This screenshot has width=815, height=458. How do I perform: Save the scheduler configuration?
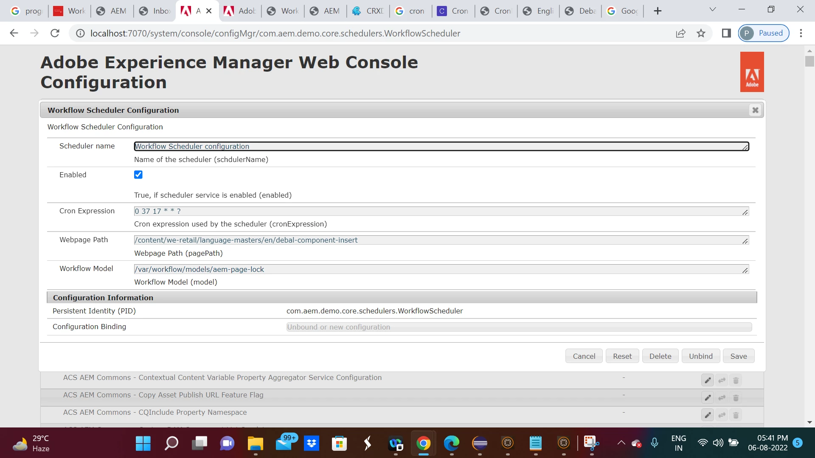pyautogui.click(x=738, y=356)
